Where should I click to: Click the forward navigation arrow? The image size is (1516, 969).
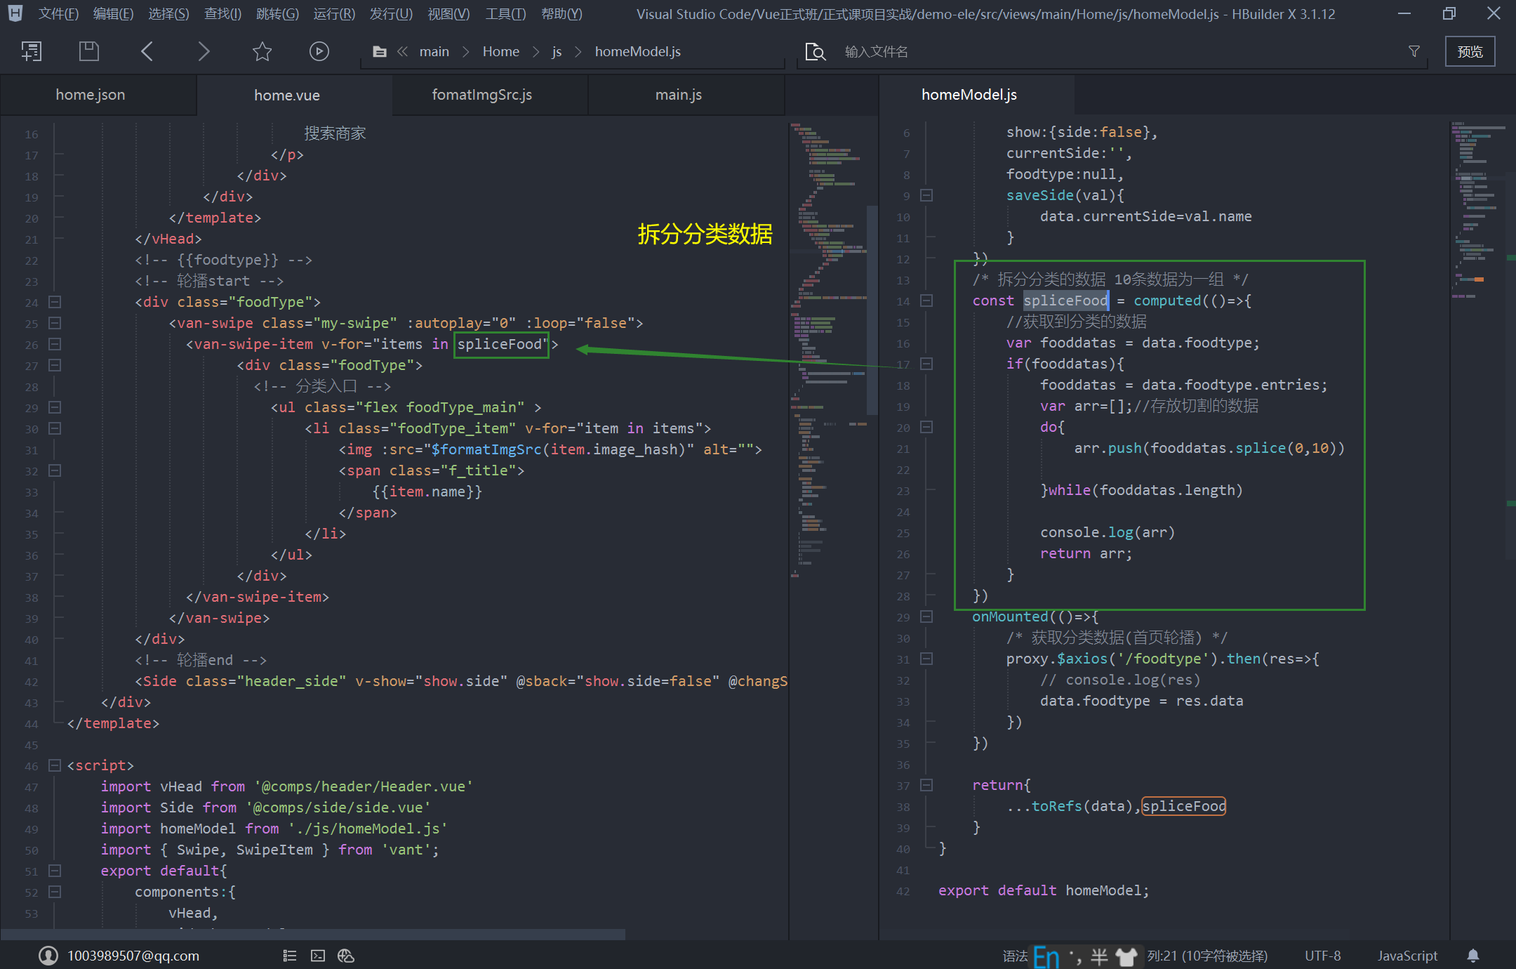coord(204,51)
